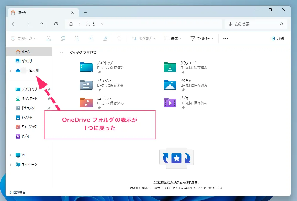Screen dimensions: 297x201
Task: Open the ドキュメント folder in Quick Access
Action: pyautogui.click(x=102, y=85)
